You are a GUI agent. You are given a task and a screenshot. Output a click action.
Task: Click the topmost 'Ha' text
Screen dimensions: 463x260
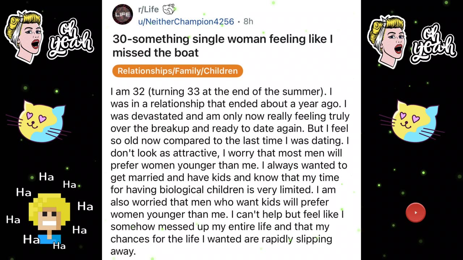(x=46, y=177)
